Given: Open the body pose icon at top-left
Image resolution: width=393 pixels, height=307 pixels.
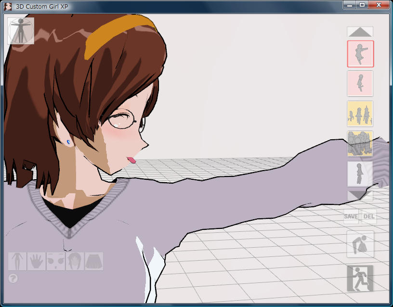Looking at the screenshot, I should (x=21, y=31).
